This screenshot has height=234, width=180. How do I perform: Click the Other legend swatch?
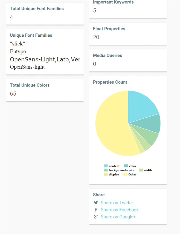pos(125,174)
